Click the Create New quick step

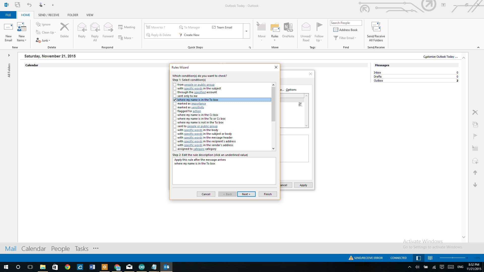[x=189, y=35]
